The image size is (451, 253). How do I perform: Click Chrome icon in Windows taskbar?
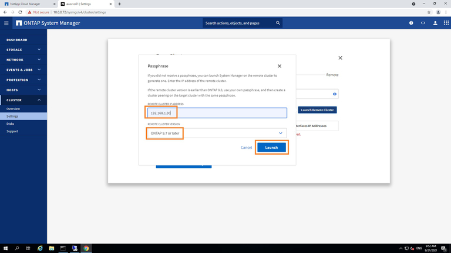86,248
